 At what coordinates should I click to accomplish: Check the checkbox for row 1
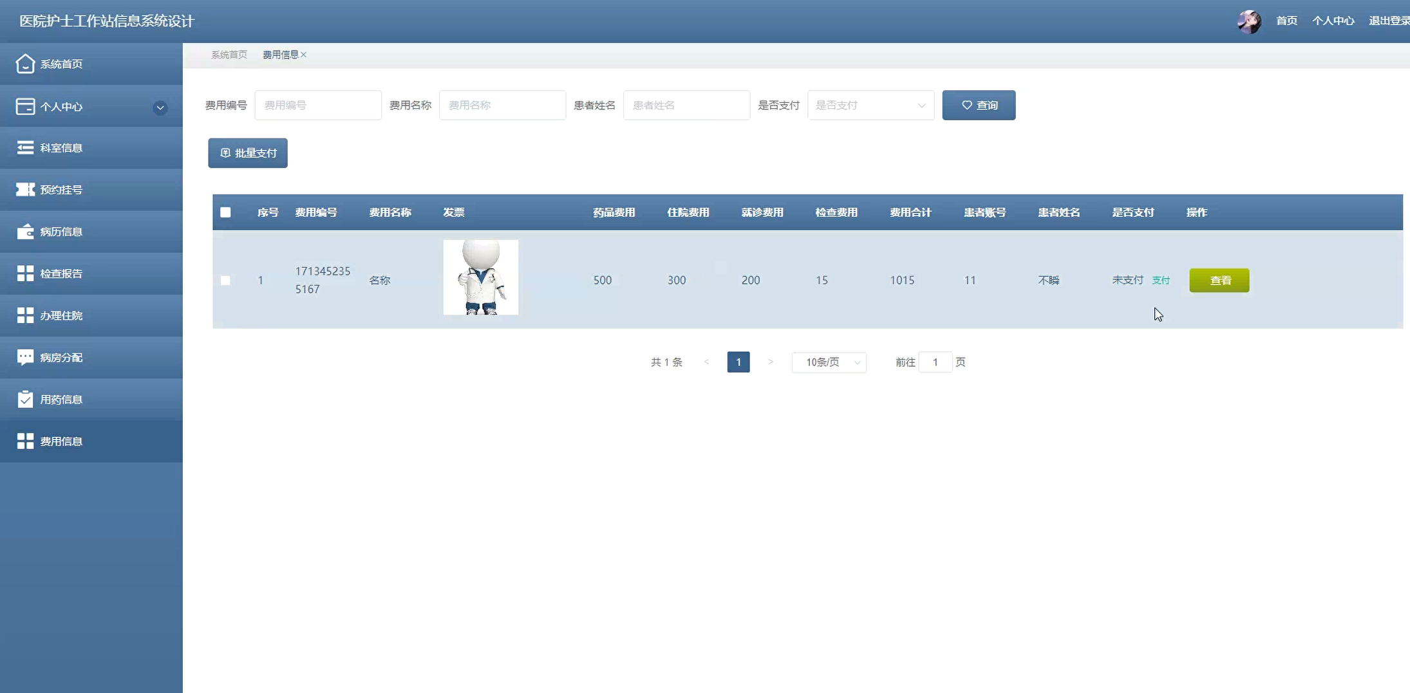coord(225,280)
